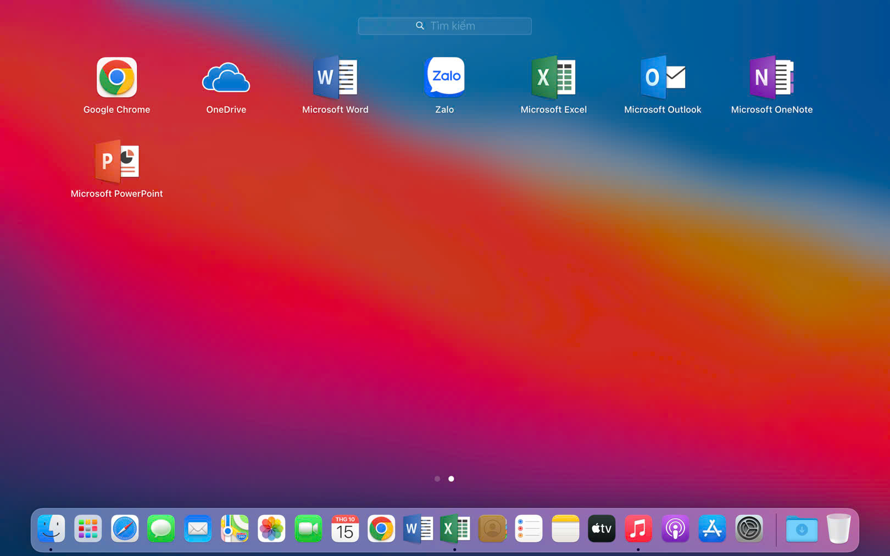Click the Tìm kiếm search field
The width and height of the screenshot is (890, 556).
coord(445,26)
